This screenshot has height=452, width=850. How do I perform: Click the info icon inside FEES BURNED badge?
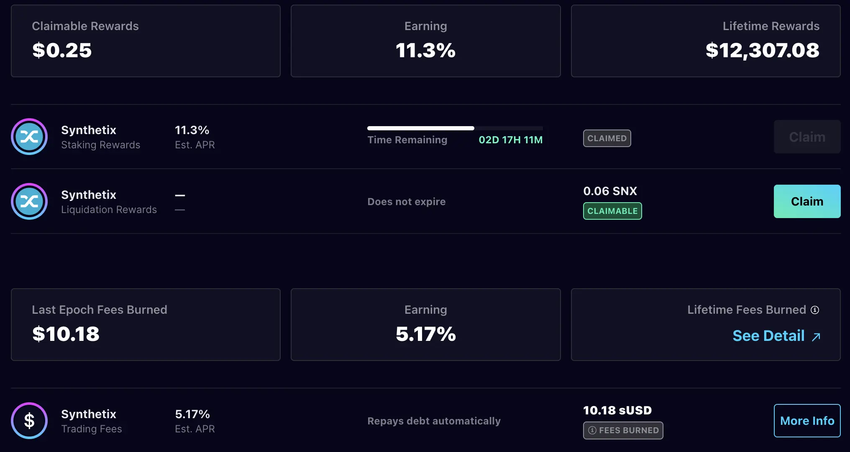coord(591,430)
